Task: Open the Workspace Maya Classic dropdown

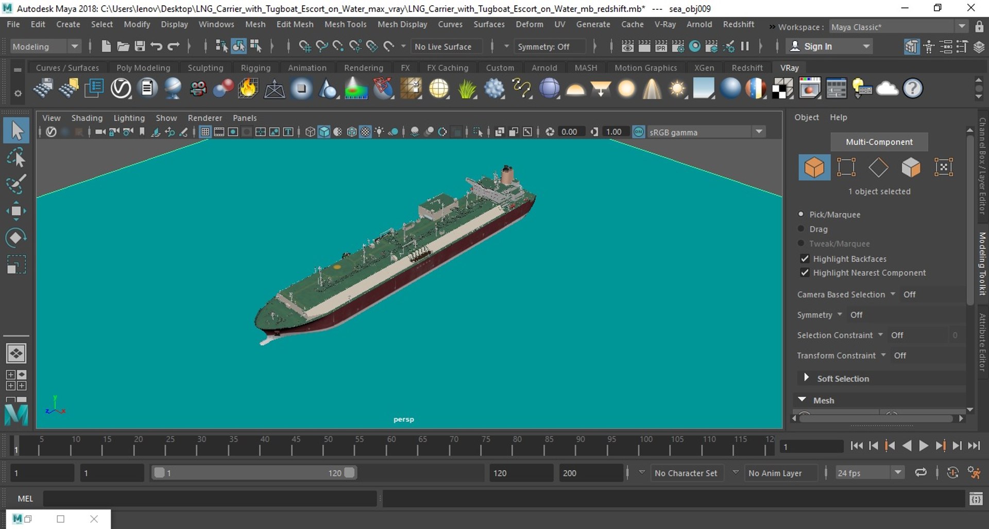Action: pos(898,27)
